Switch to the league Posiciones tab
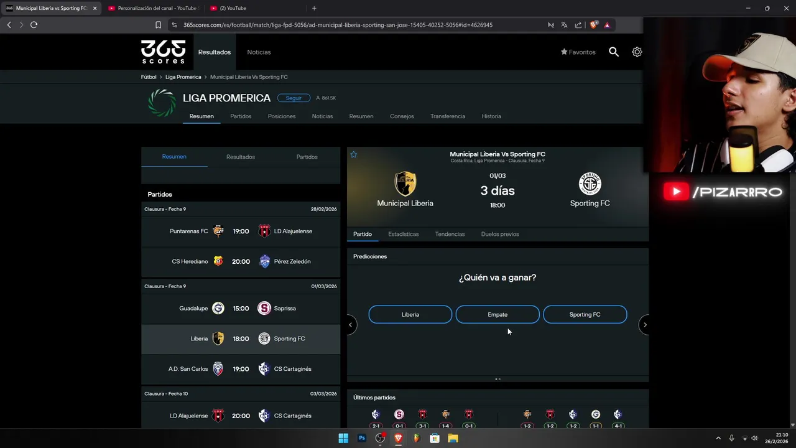 coord(282,116)
